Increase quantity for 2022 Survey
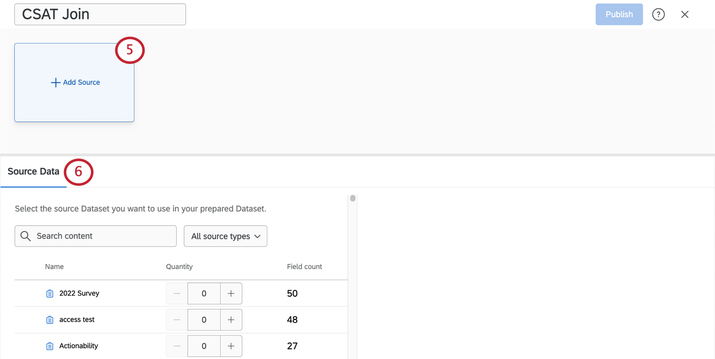The image size is (715, 359). 231,293
